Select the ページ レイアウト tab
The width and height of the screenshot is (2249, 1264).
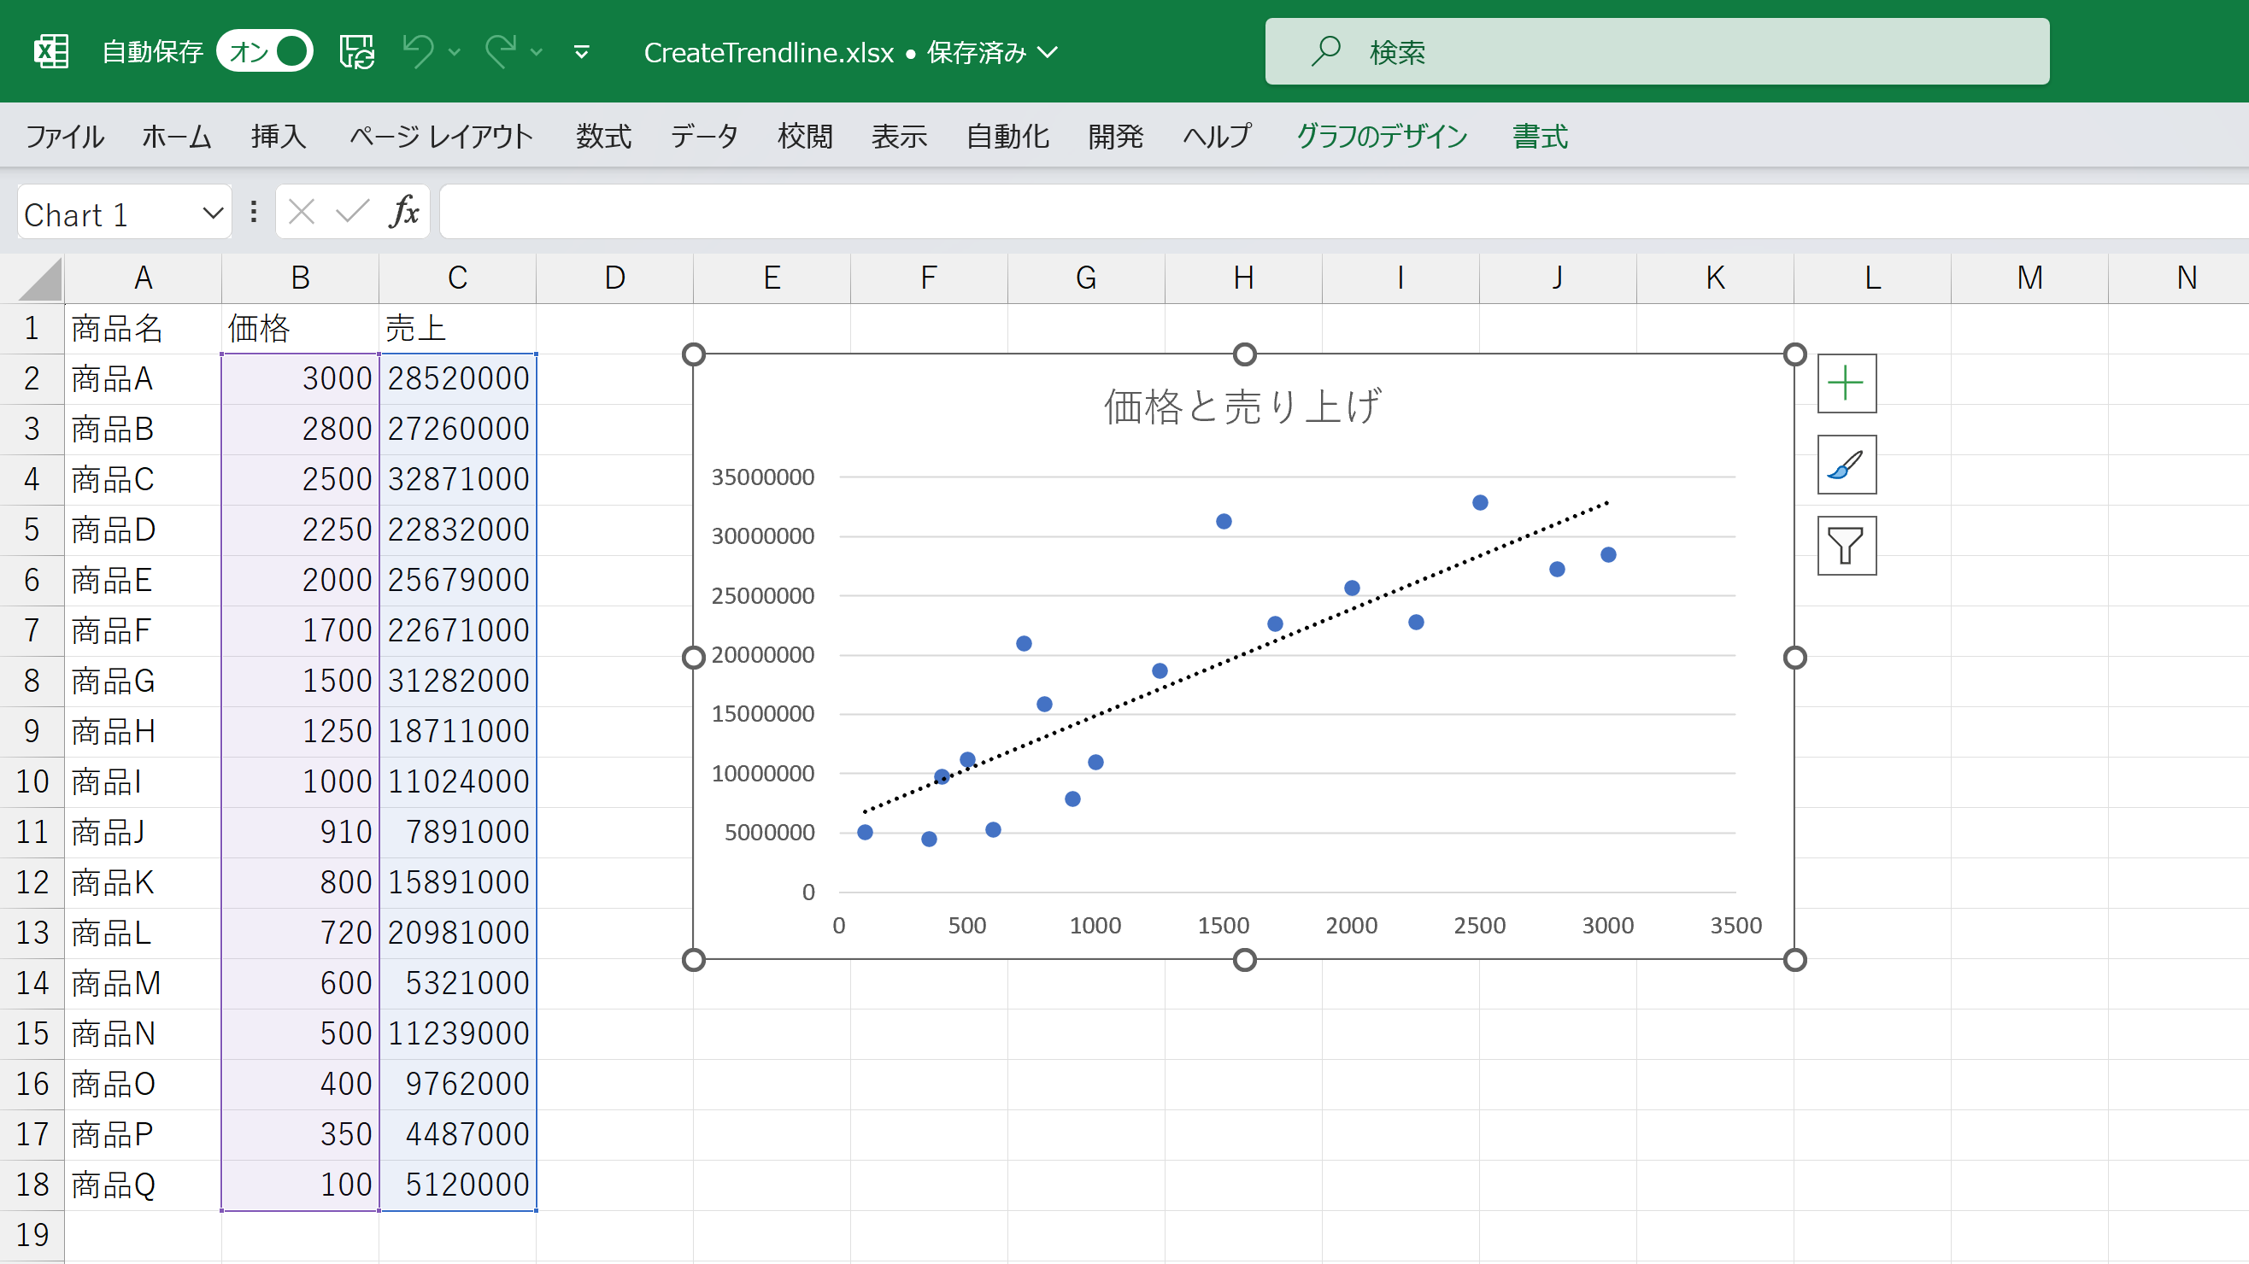441,136
